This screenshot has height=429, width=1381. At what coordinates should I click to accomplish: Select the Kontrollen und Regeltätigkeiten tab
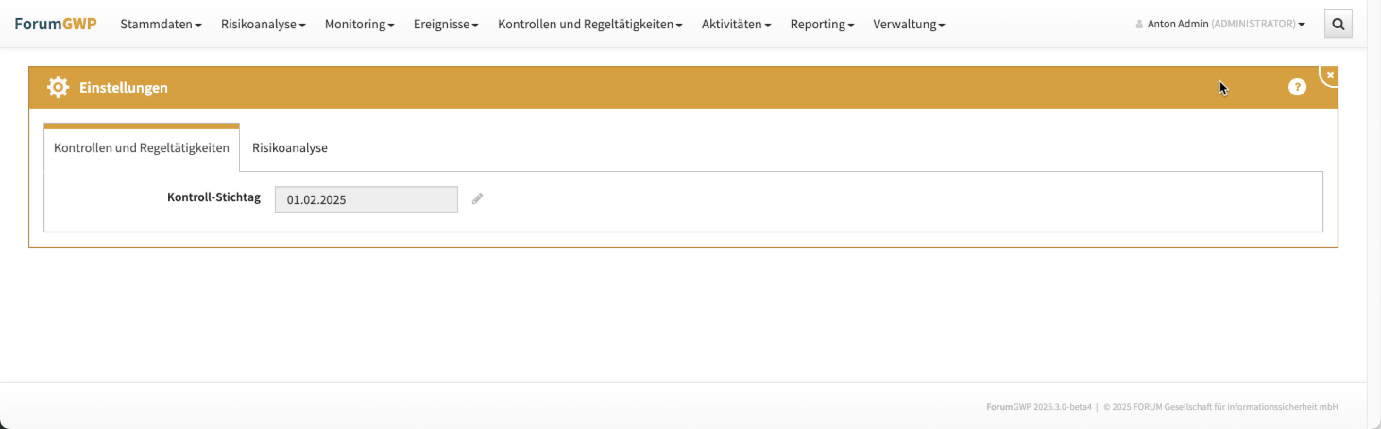tap(142, 148)
